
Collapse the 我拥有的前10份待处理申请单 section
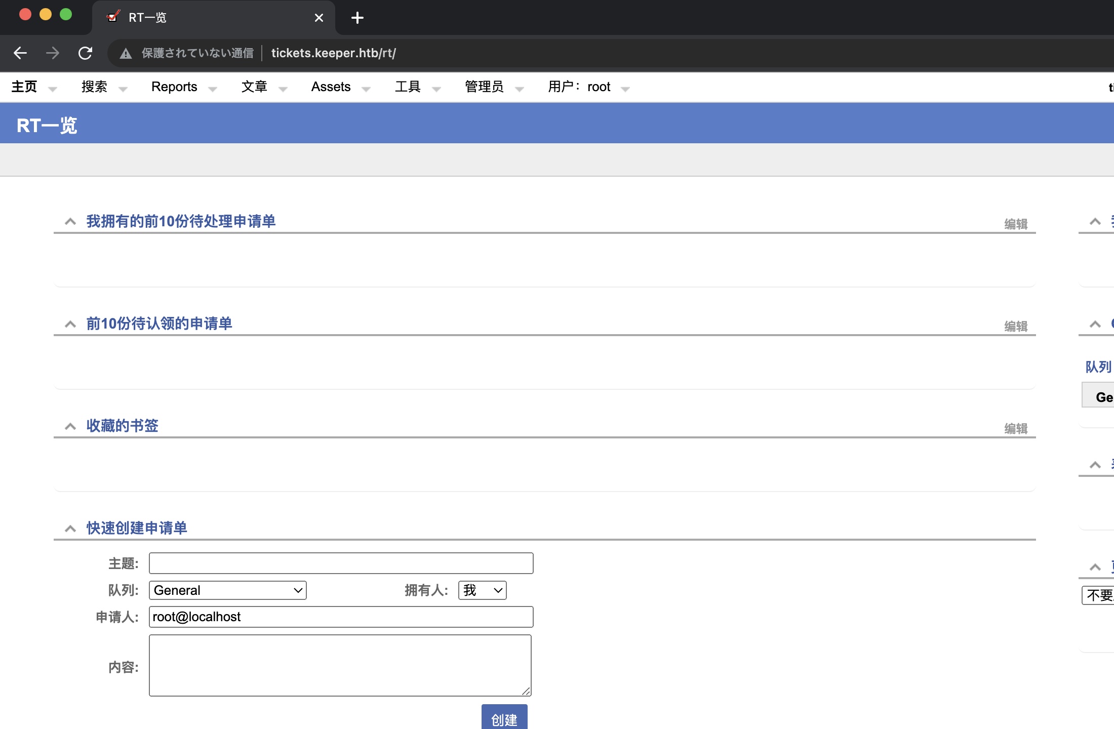pyautogui.click(x=70, y=222)
